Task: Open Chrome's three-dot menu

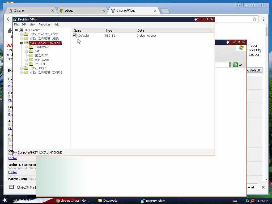Action: point(263,19)
